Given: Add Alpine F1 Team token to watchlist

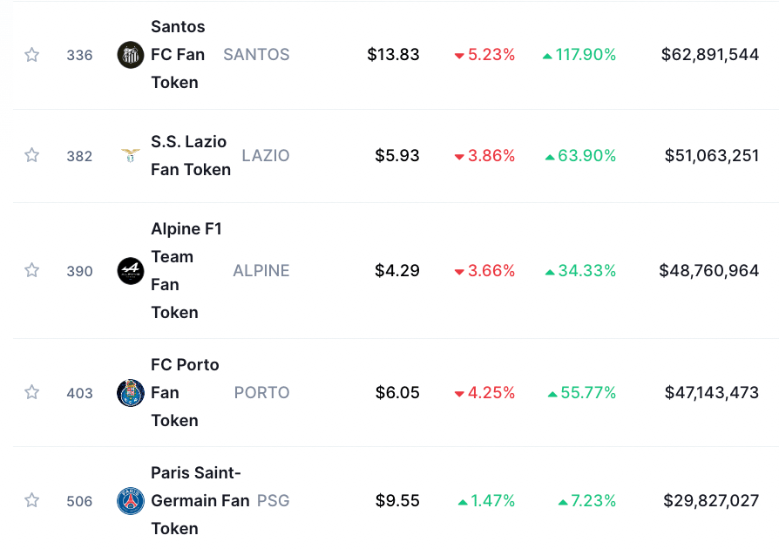Looking at the screenshot, I should (31, 270).
